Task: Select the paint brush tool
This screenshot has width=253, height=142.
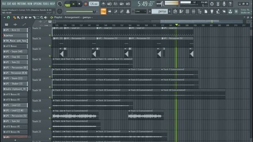Action: [19, 17]
